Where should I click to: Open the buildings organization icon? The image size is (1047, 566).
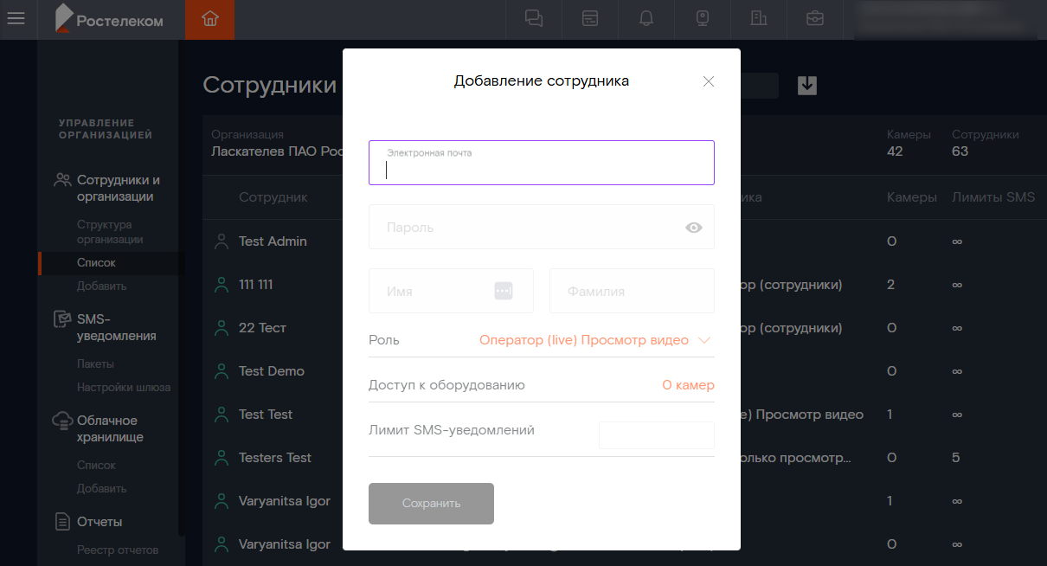[x=759, y=19]
